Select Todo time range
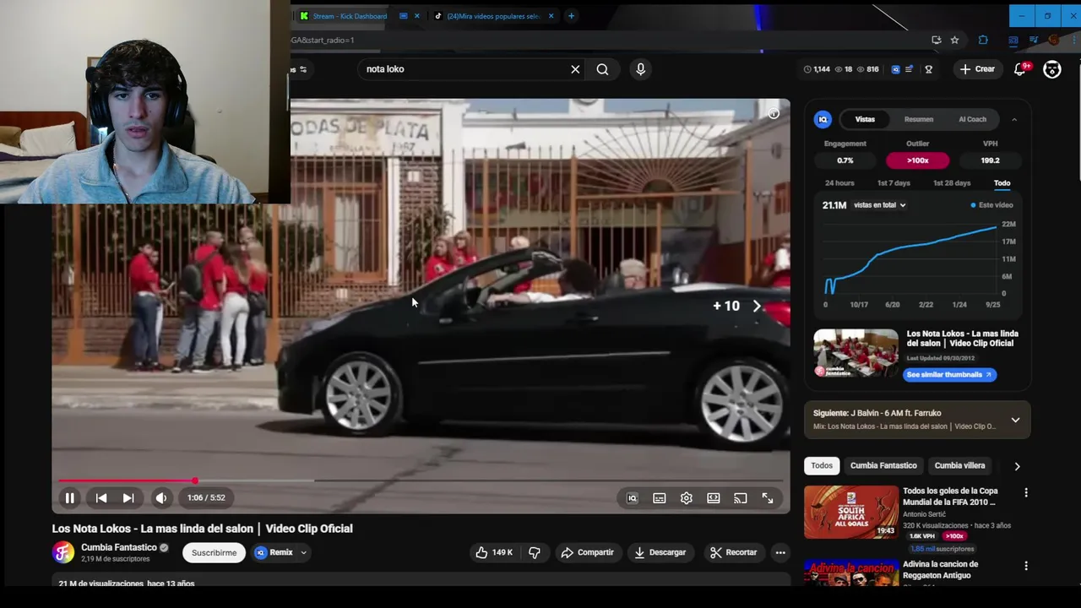 (x=1002, y=183)
